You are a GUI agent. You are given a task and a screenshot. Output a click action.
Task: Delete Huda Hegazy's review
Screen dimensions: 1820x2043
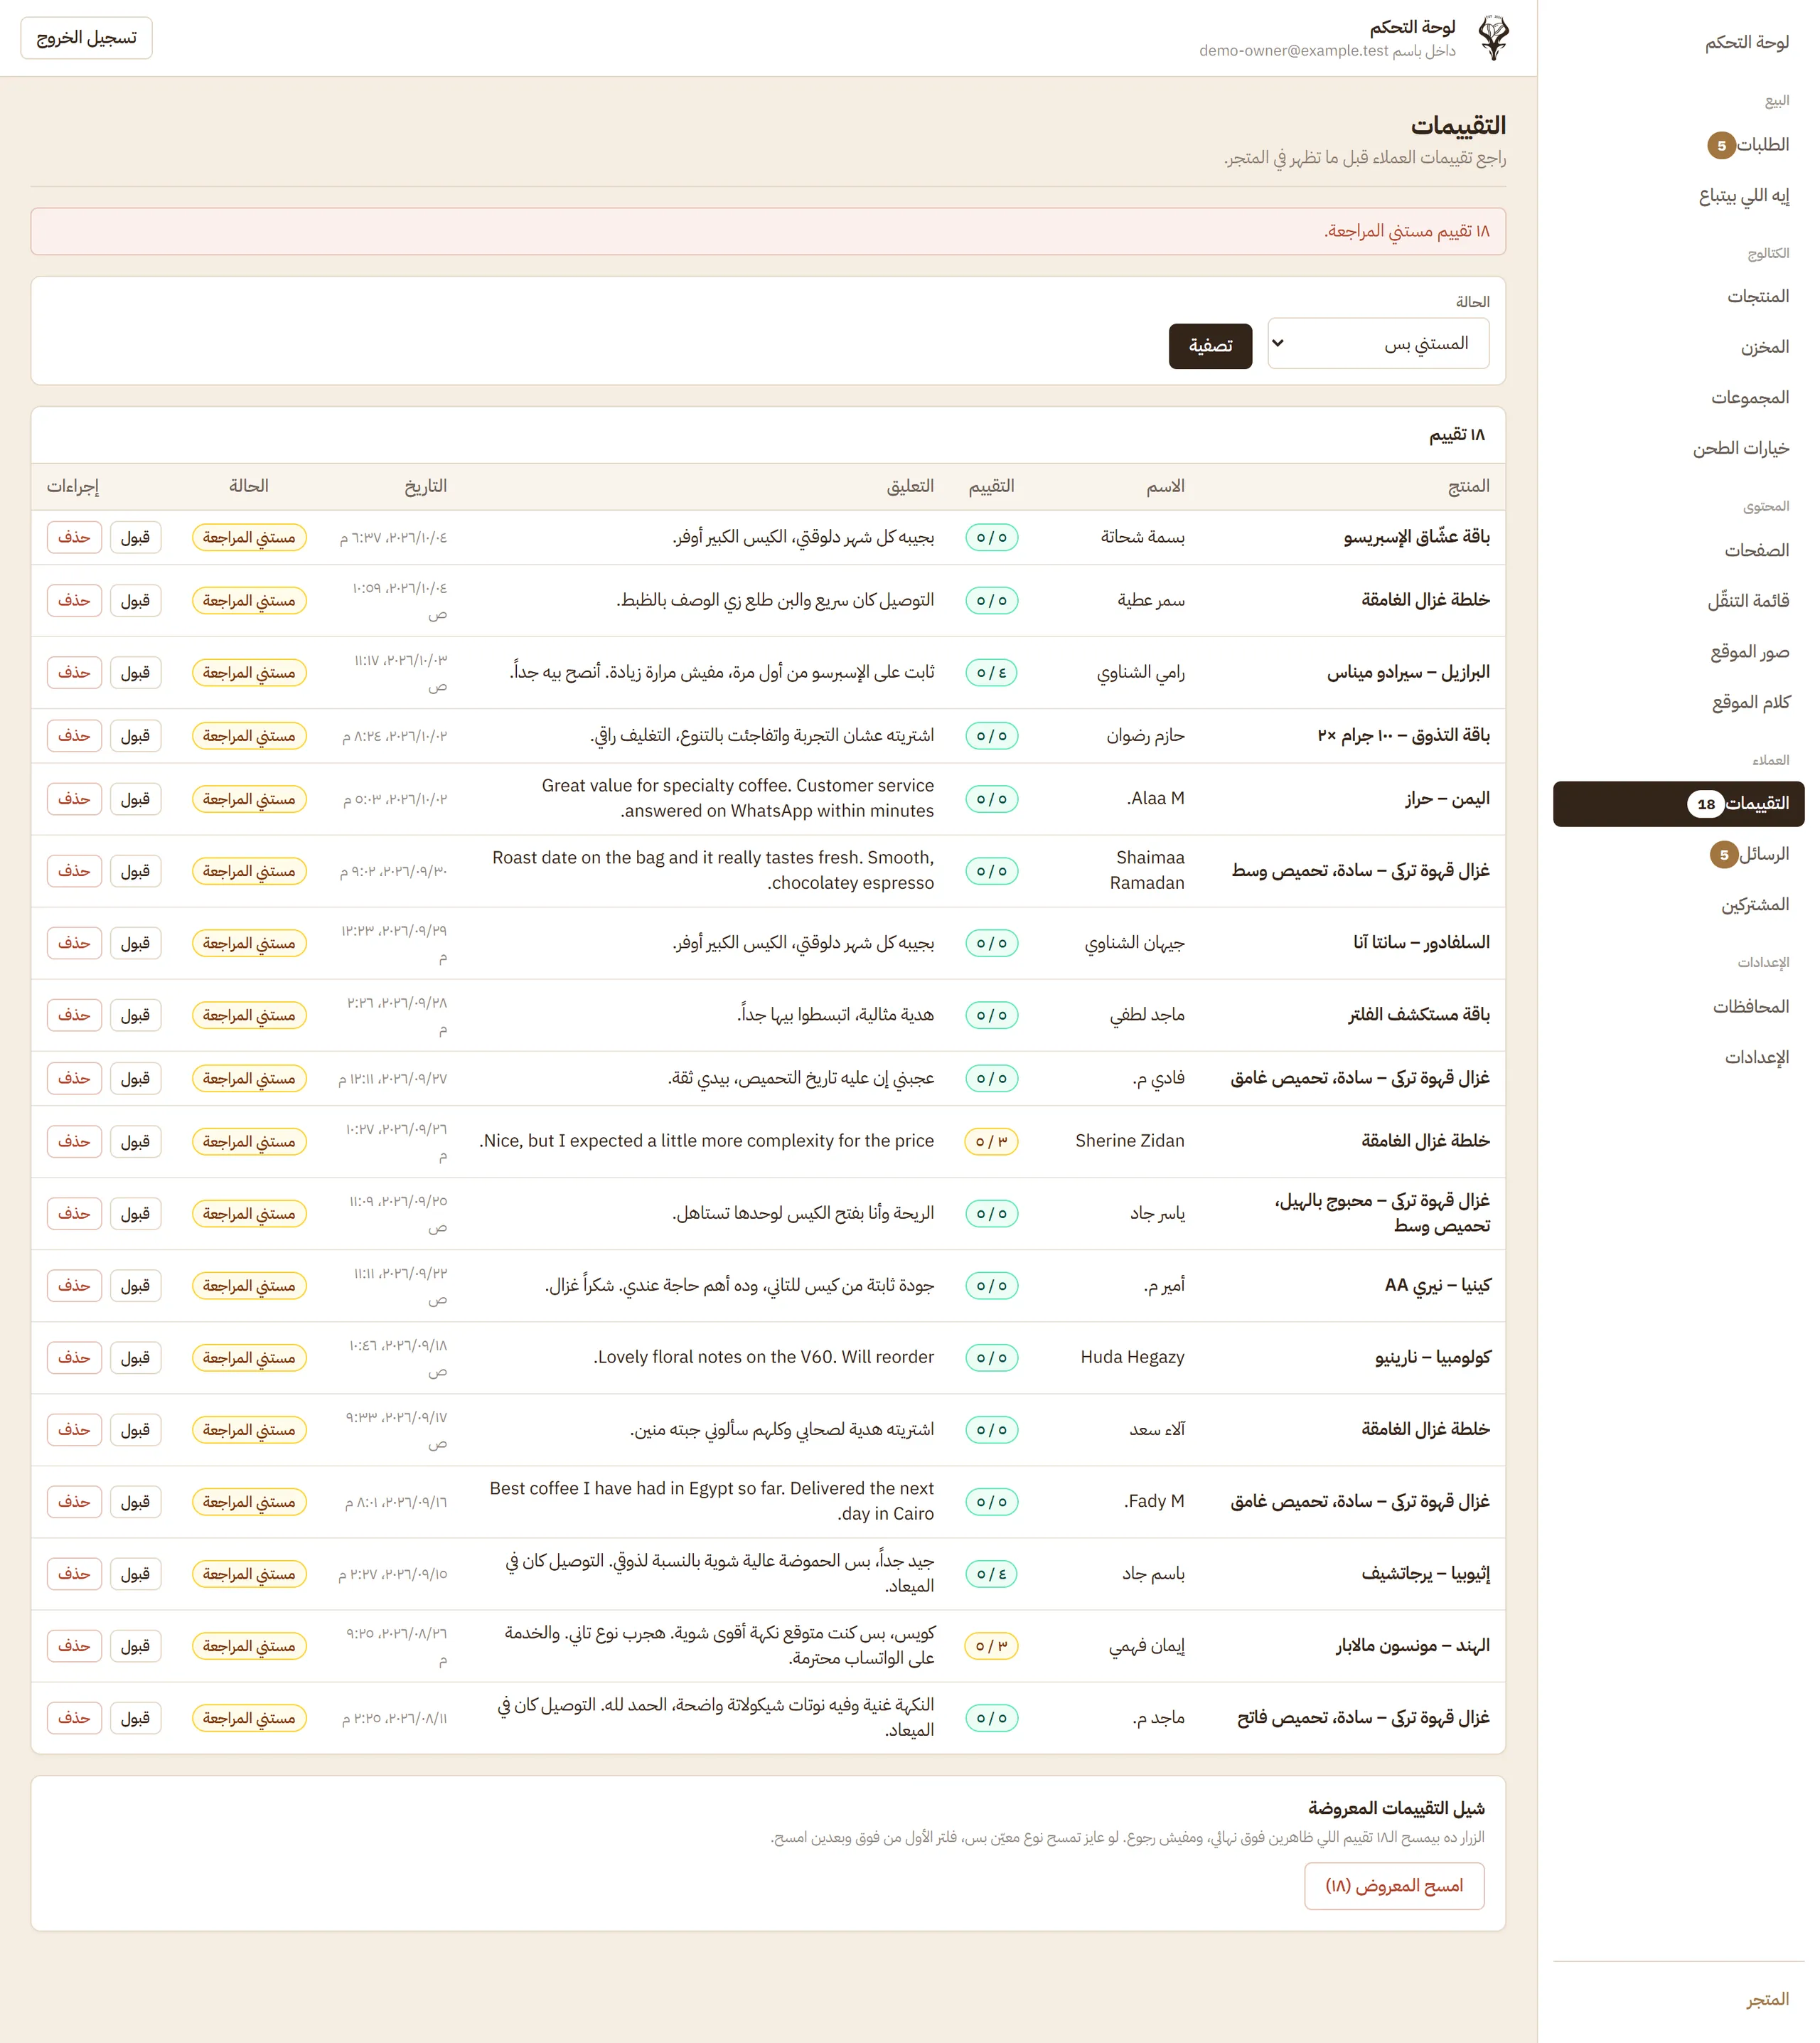(74, 1357)
